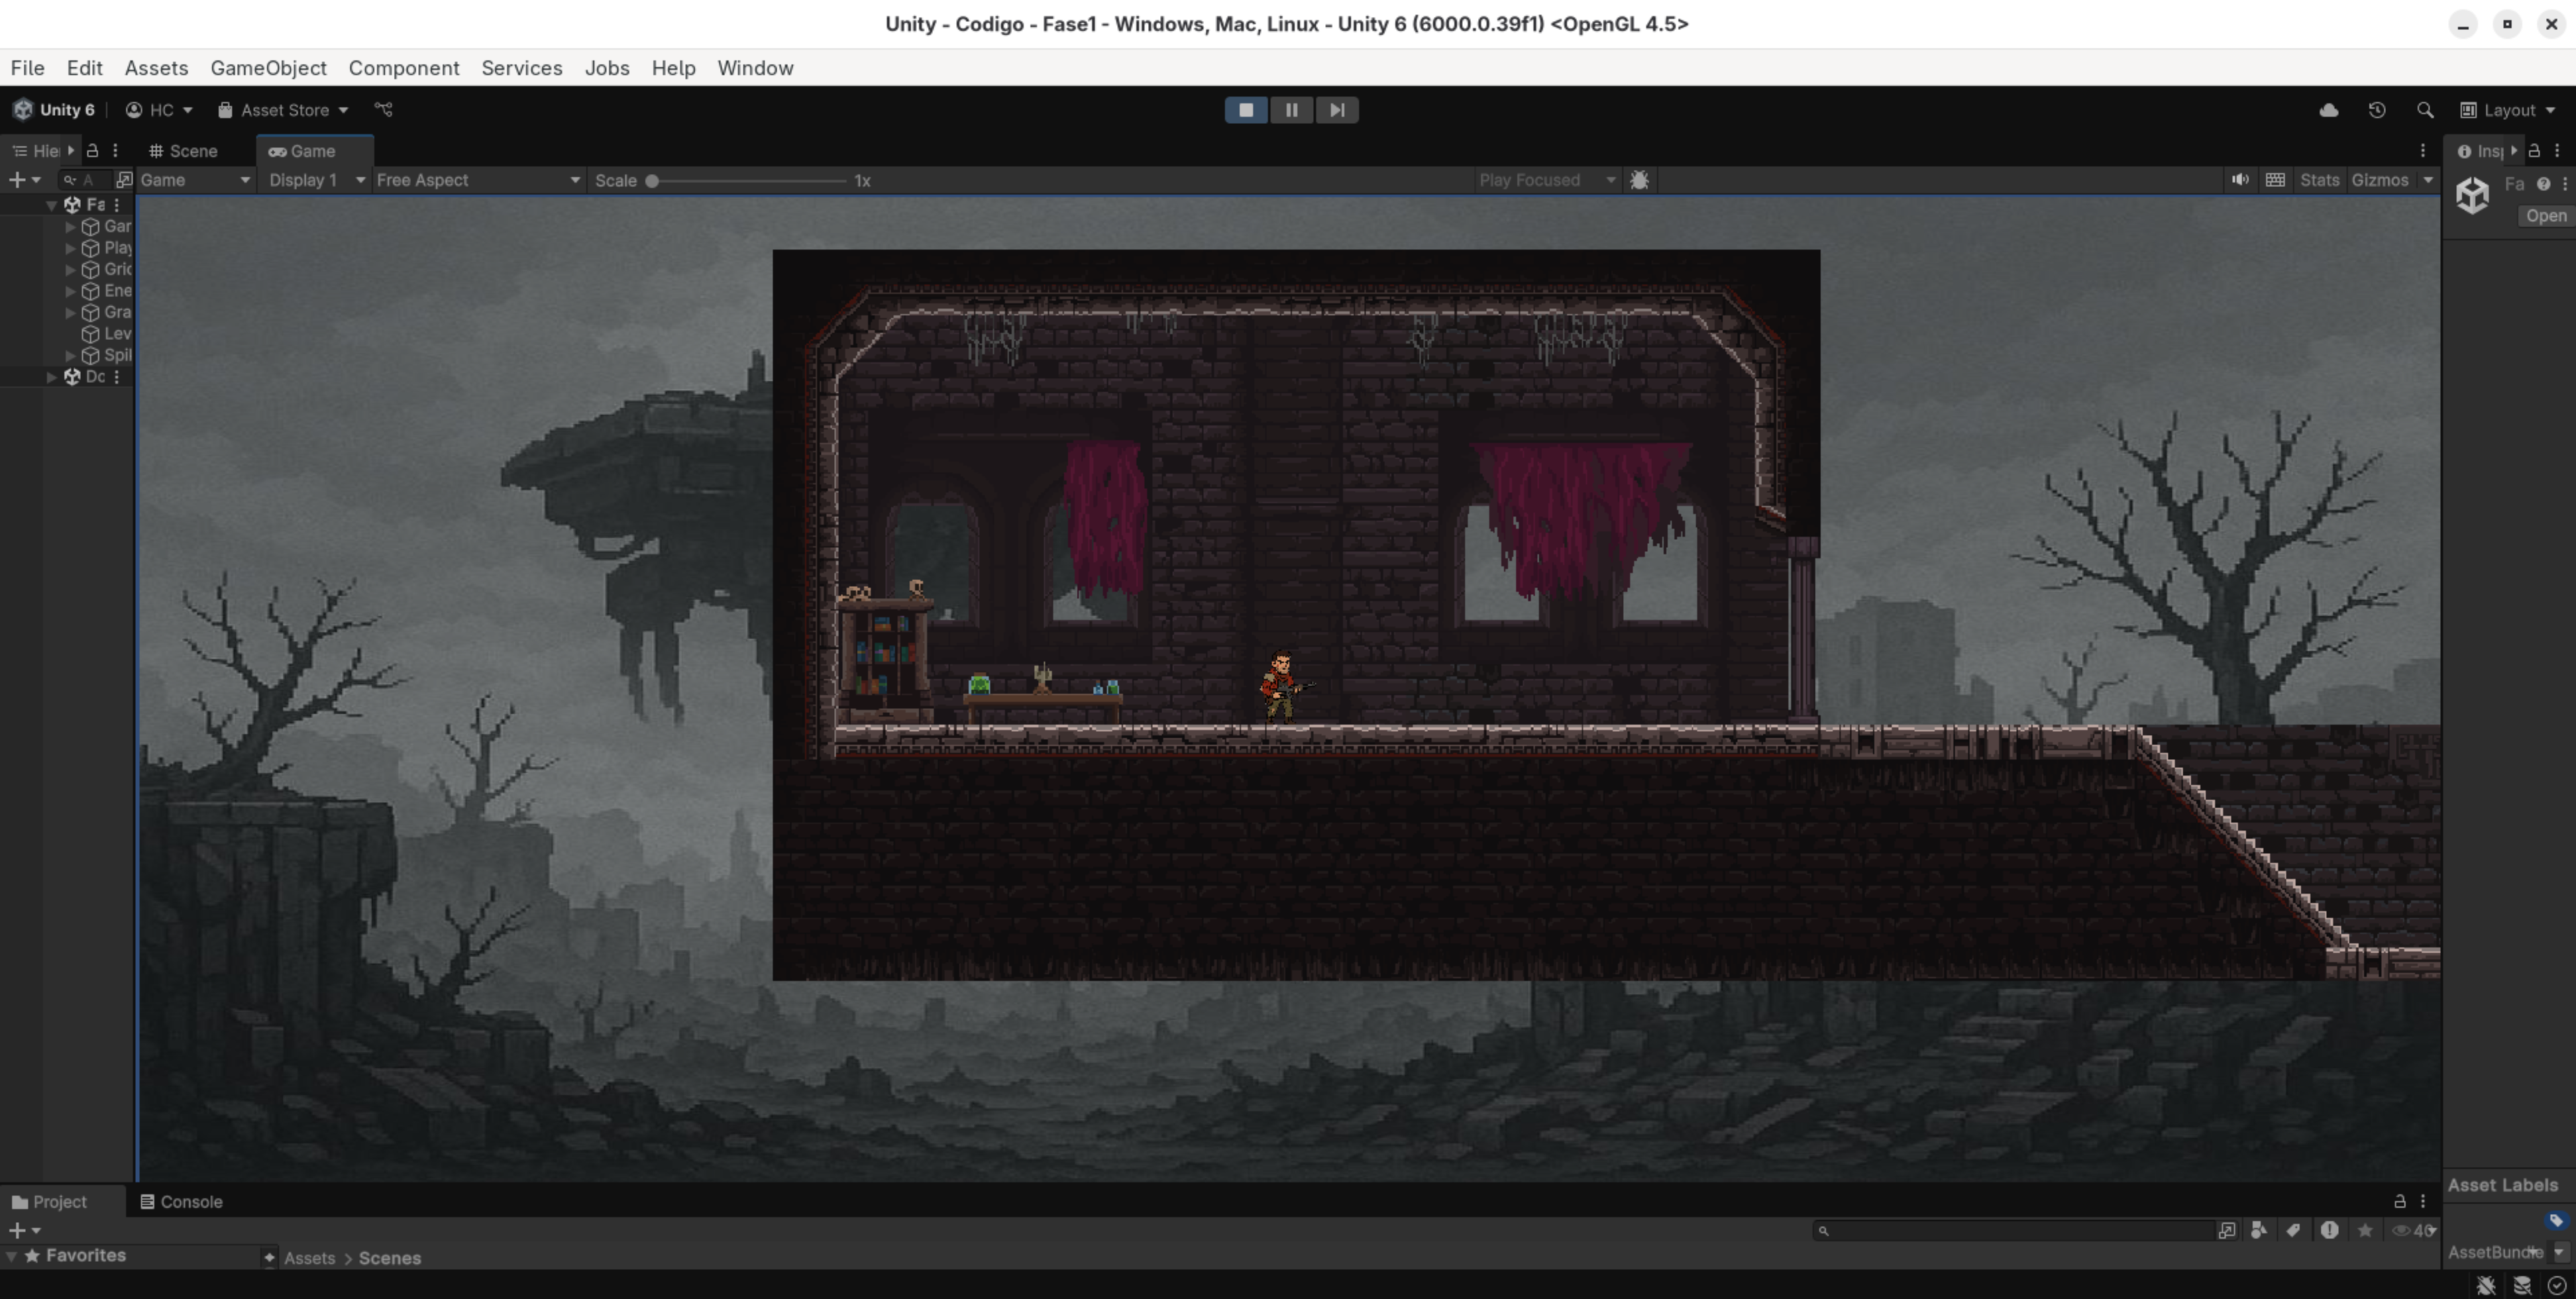
Task: Toggle the frame debugger bug icon
Action: click(1639, 180)
